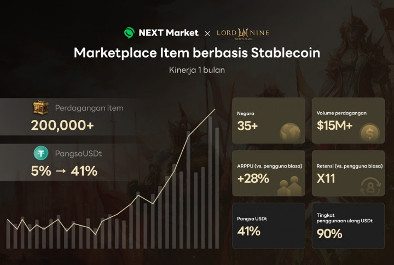Click the NEXT Market brand text

click(x=169, y=33)
